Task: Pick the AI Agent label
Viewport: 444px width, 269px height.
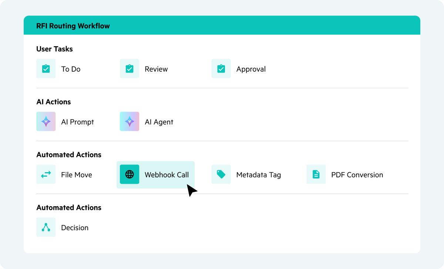Action: [159, 122]
